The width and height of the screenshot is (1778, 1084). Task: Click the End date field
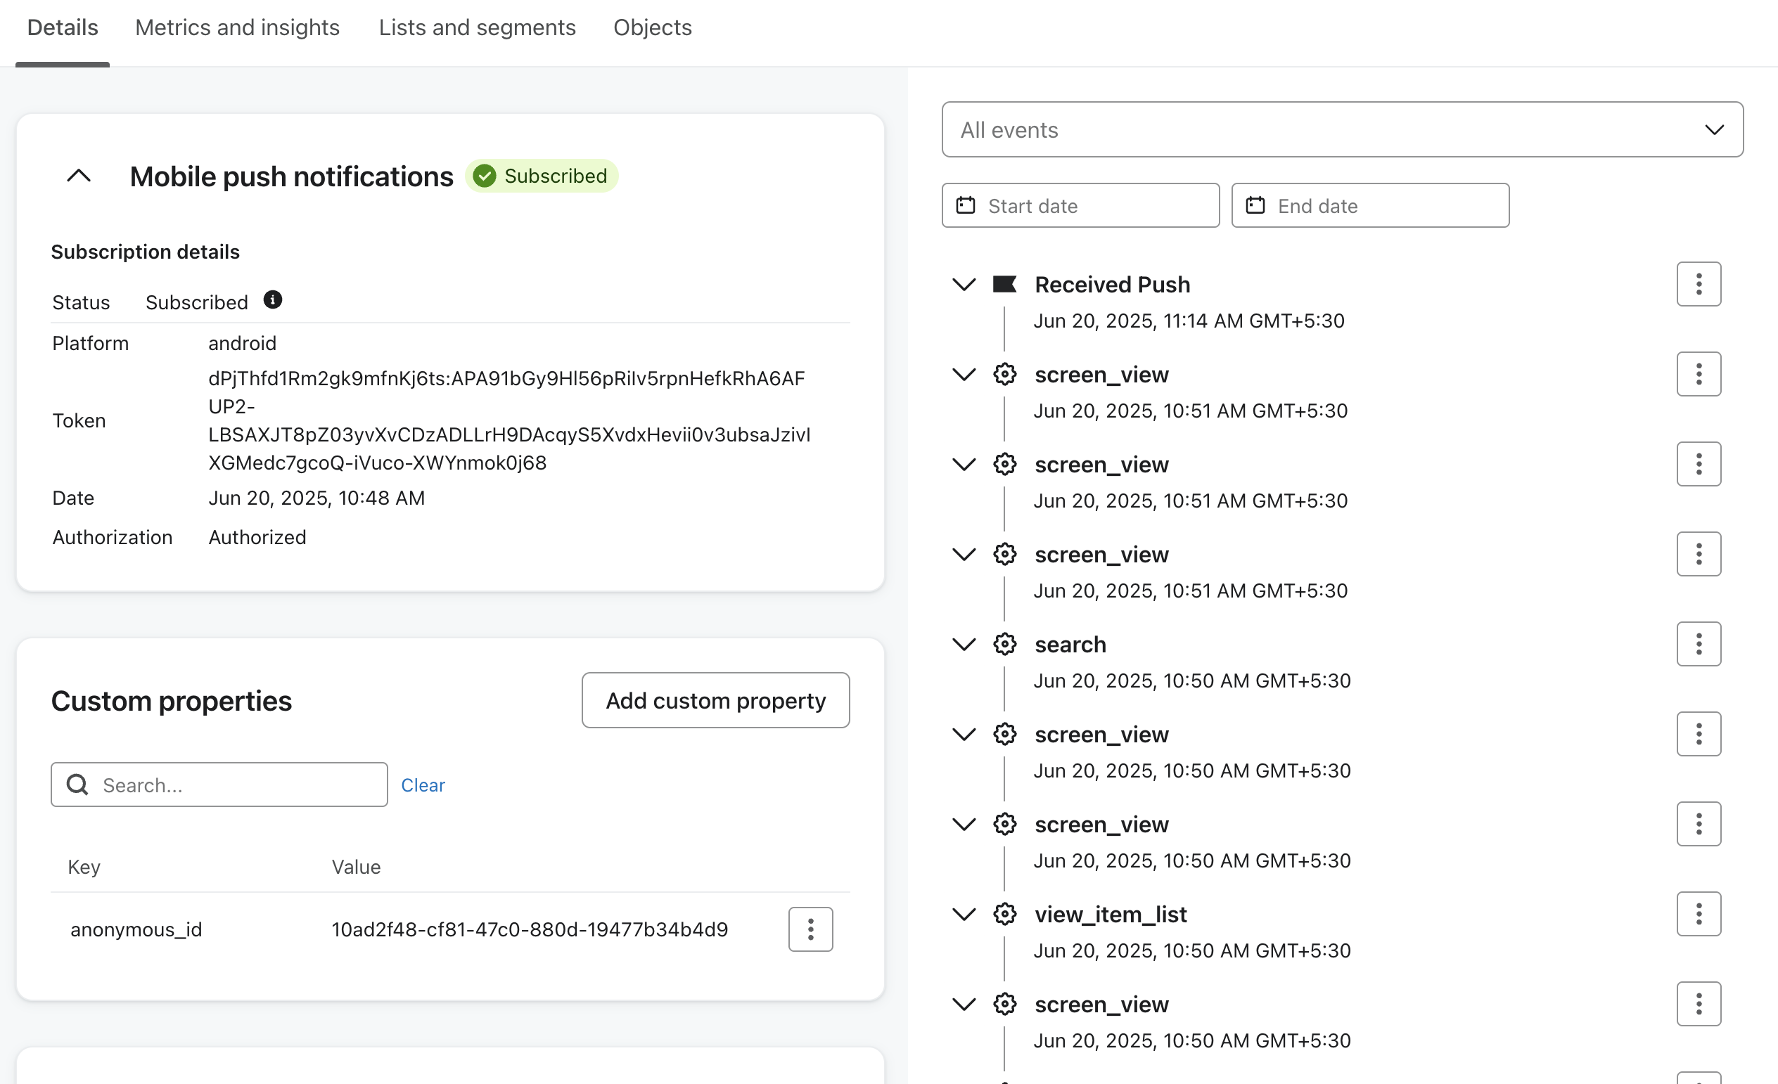click(x=1370, y=205)
